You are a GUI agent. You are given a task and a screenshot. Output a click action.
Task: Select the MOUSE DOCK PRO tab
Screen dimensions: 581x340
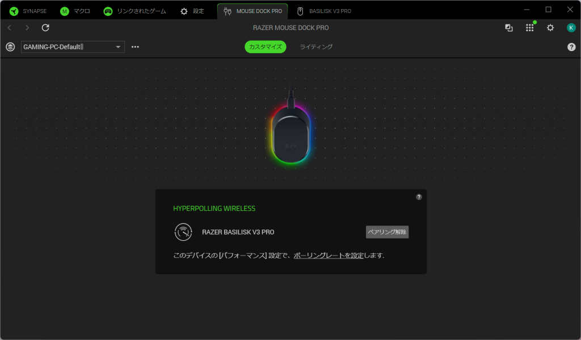252,11
